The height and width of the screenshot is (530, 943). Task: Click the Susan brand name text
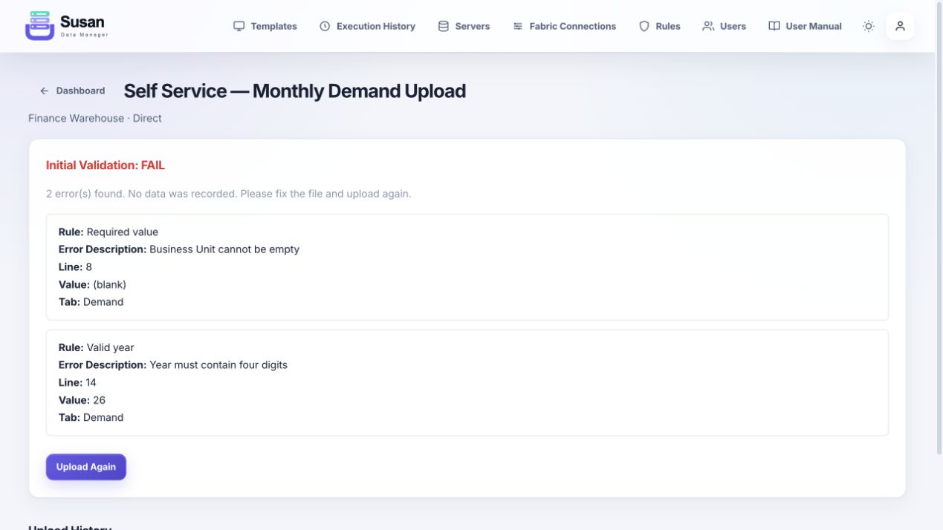[x=82, y=22]
